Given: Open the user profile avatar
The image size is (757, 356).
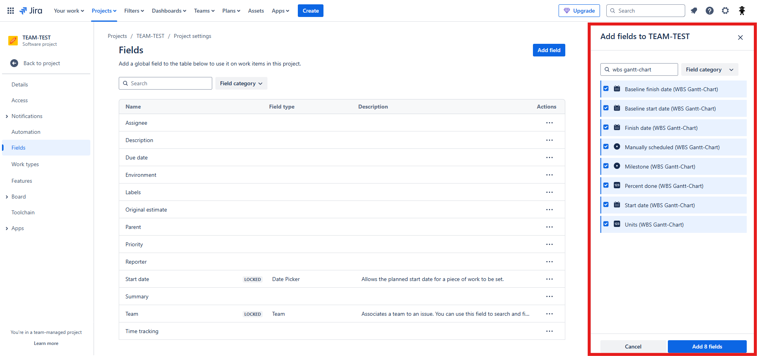Looking at the screenshot, I should 742,11.
